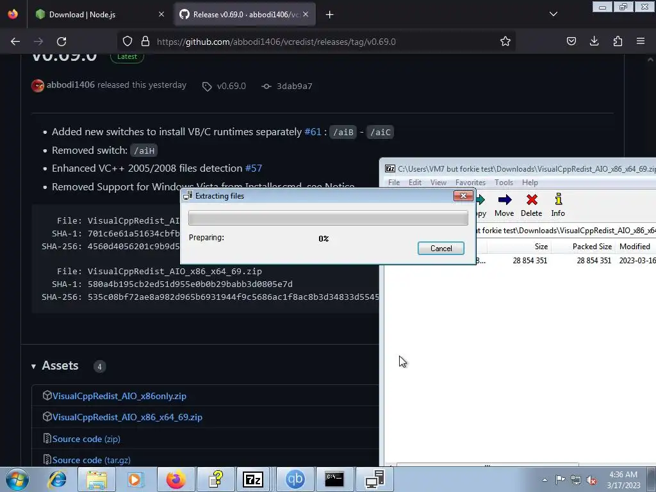The height and width of the screenshot is (492, 656).
Task: Open 7-Zip Tools menu
Action: (504, 183)
